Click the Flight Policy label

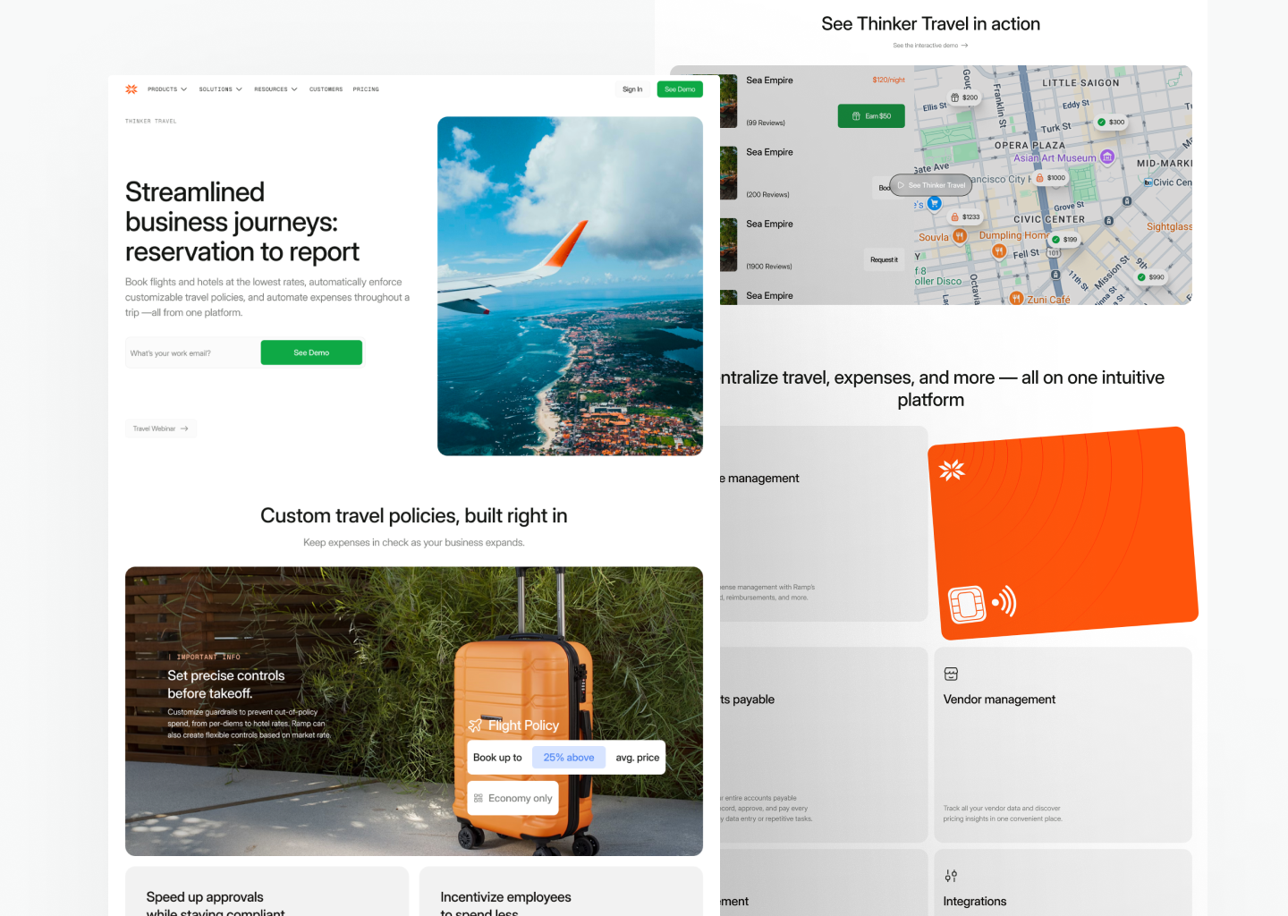point(523,725)
